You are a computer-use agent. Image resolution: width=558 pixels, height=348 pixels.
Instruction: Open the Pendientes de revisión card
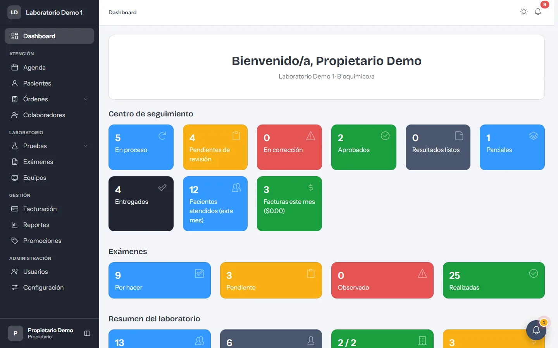coord(215,147)
